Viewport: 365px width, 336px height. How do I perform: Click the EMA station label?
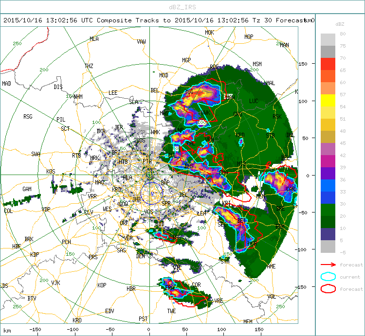click(224, 172)
